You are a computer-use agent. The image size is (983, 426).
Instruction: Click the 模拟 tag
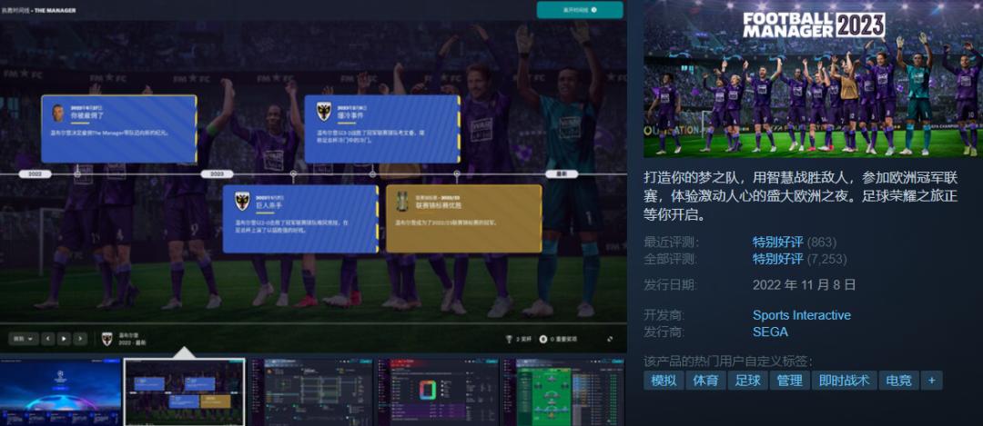pyautogui.click(x=664, y=381)
